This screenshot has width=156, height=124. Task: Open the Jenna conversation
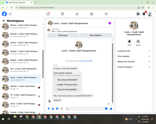(21, 105)
